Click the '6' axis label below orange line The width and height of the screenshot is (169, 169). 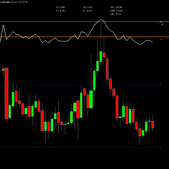162,40
